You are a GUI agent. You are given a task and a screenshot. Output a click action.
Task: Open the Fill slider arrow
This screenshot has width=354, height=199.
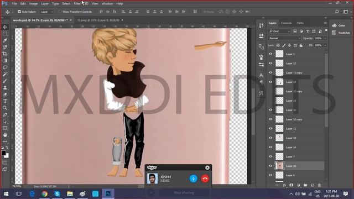(x=325, y=45)
